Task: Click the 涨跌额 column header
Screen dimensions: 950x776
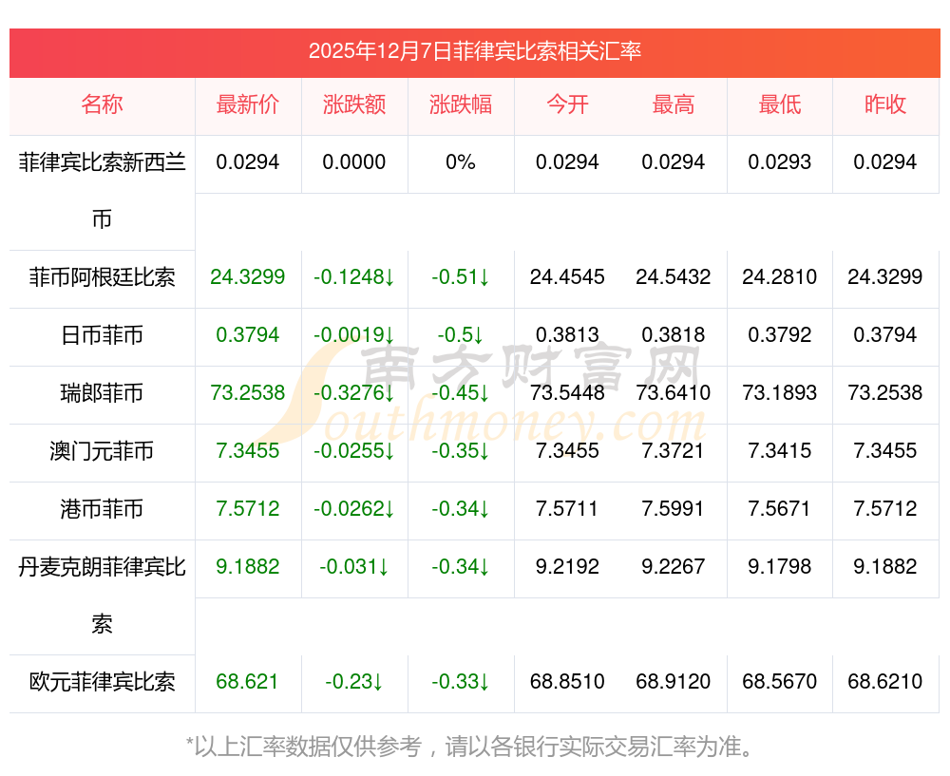Action: coord(353,104)
